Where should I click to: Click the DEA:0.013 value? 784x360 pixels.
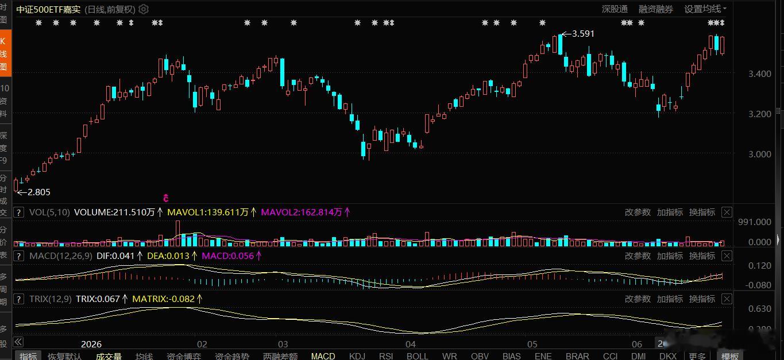click(x=168, y=256)
